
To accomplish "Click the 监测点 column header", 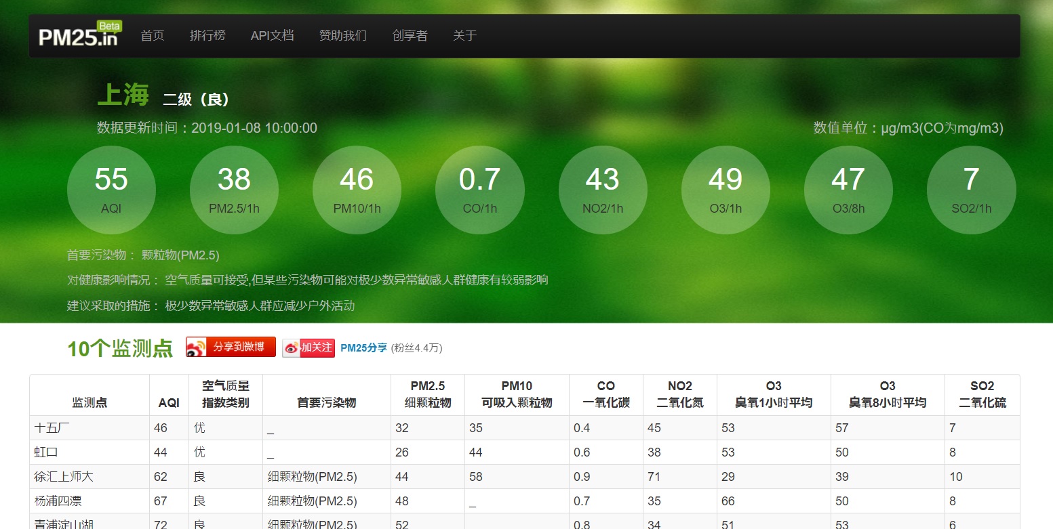I will coord(90,402).
